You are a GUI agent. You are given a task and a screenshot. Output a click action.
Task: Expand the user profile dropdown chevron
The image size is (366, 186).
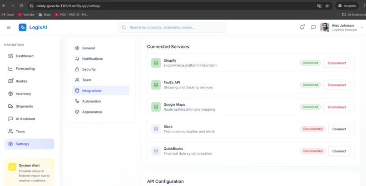coord(362,28)
